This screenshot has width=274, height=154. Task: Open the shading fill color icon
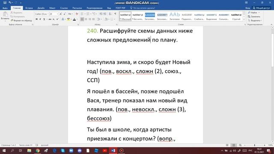point(106,19)
